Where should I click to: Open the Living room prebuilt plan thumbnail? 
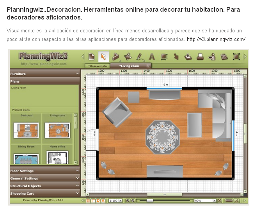[57, 130]
